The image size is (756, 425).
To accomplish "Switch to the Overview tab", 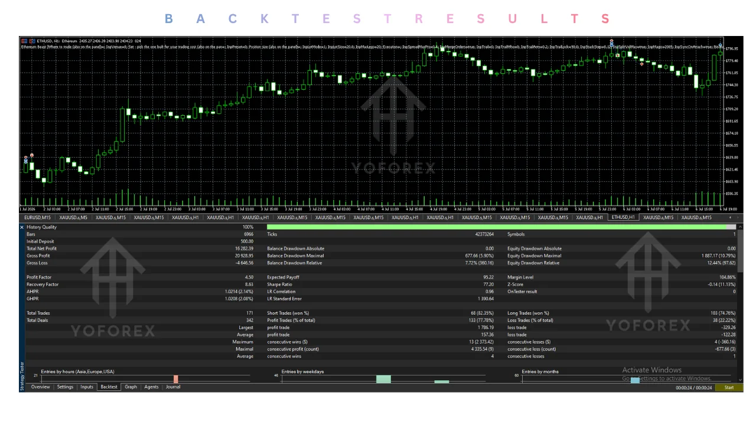I will pyautogui.click(x=41, y=387).
